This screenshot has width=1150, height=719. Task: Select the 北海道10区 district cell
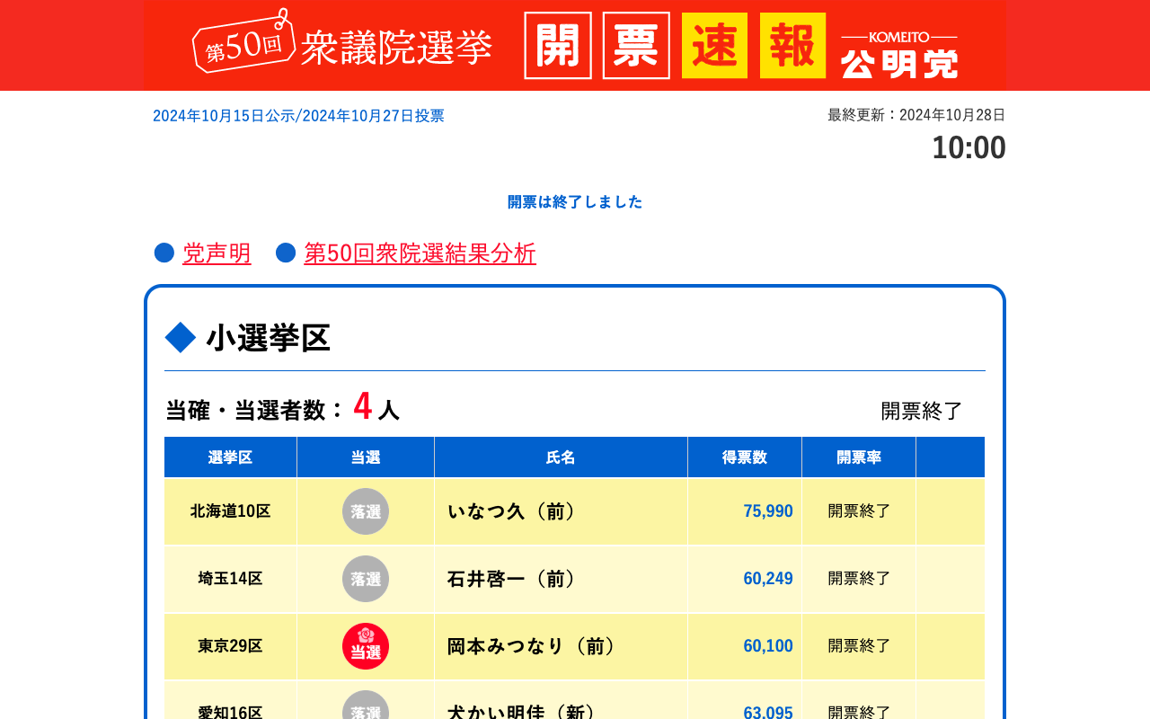pos(231,511)
